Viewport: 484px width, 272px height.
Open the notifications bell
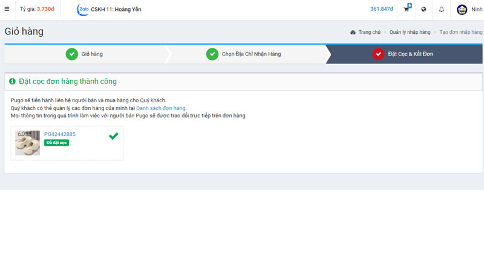(x=441, y=9)
